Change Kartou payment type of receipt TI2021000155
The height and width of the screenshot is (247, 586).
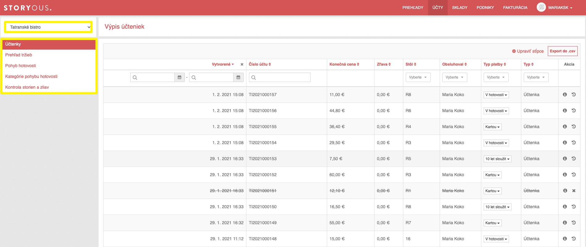click(x=492, y=127)
